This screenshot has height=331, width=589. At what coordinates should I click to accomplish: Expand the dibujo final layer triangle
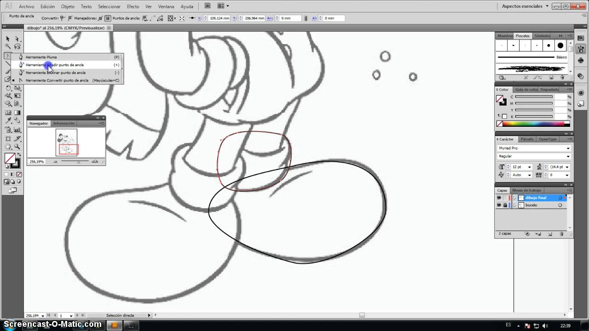pyautogui.click(x=515, y=198)
